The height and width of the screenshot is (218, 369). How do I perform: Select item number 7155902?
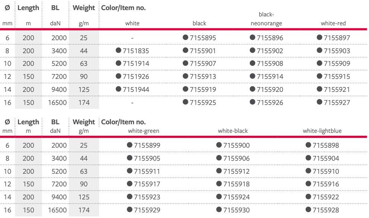[270, 51]
